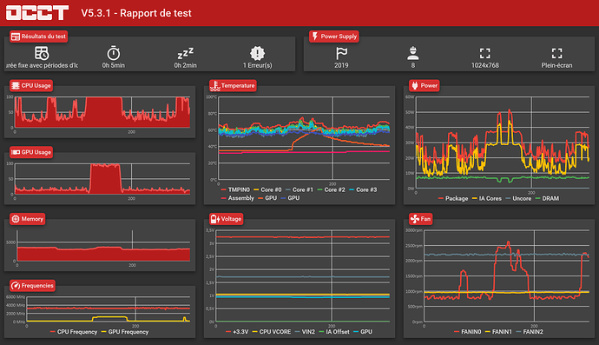
Task: Toggle IA Cores series in Power legend
Action: point(487,198)
